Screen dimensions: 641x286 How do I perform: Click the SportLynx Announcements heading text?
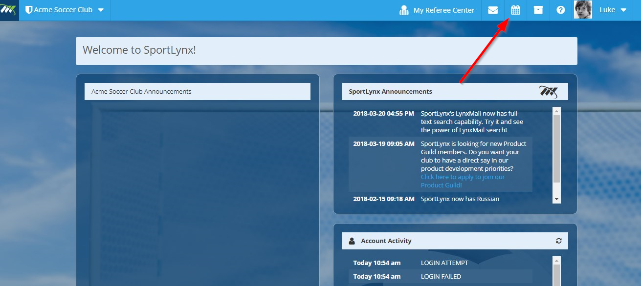(x=390, y=91)
